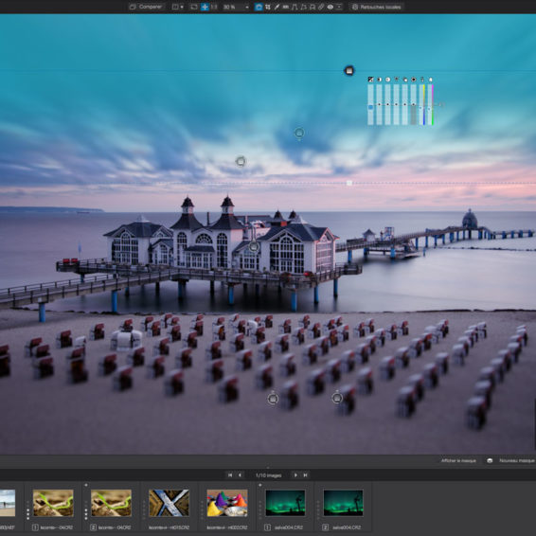
Task: Click the ClearView icon in the equalizer
Action: 396,80
